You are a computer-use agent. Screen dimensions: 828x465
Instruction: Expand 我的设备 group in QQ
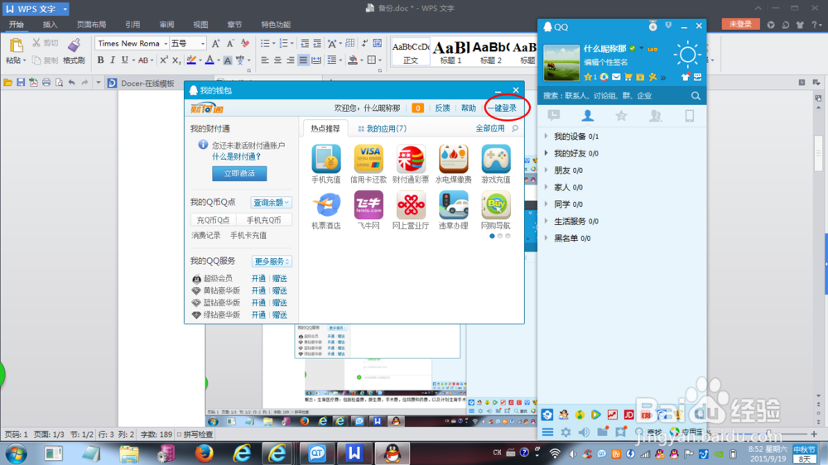(546, 137)
